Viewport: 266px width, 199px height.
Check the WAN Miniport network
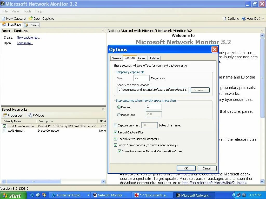click(5, 131)
